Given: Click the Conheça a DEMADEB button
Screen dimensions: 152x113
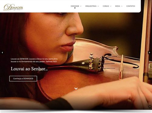Looking at the screenshot, I should click(23, 78).
